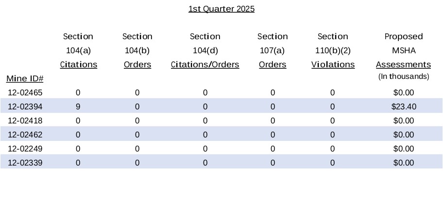Click mine ID 12-02462 cell

click(25, 135)
